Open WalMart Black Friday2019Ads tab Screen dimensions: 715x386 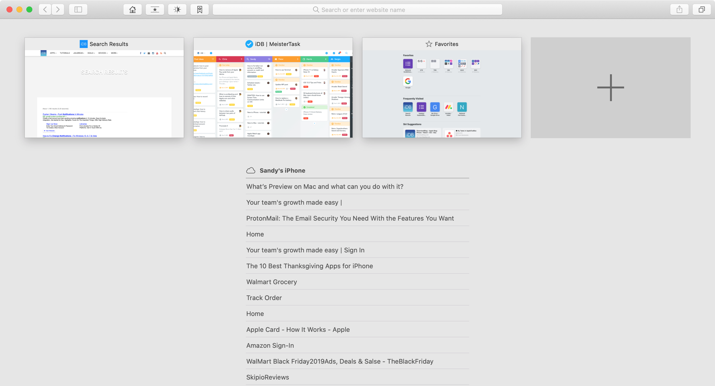point(357,362)
